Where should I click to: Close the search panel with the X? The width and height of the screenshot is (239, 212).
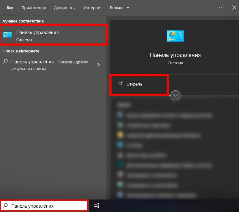[234, 7]
